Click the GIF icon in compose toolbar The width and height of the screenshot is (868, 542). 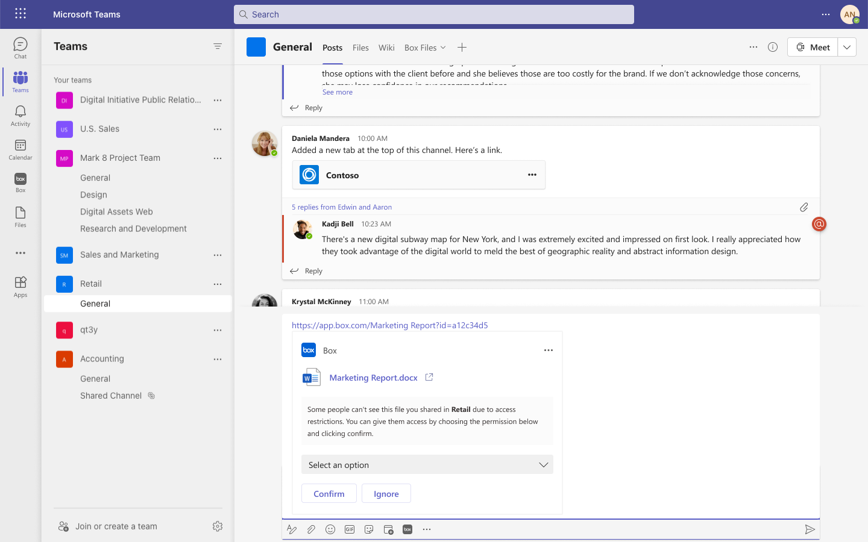pos(350,529)
